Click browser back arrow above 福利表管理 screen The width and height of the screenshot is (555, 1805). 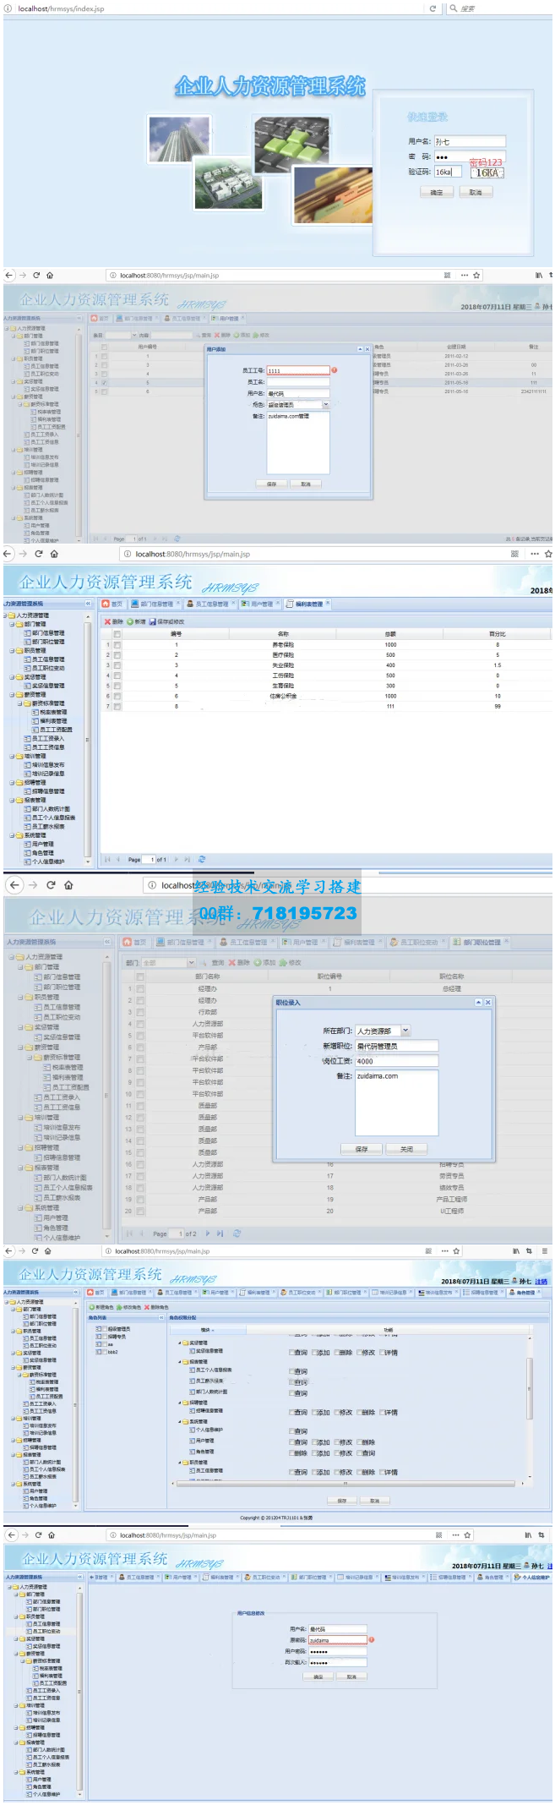pos(8,554)
